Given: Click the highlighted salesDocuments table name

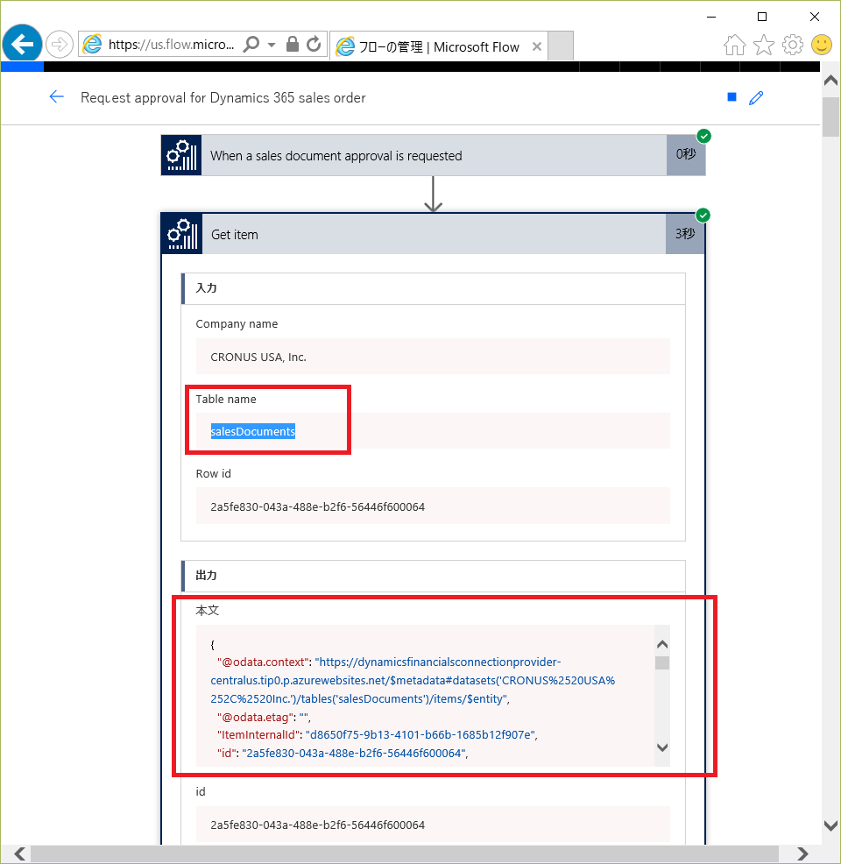Looking at the screenshot, I should point(253,431).
